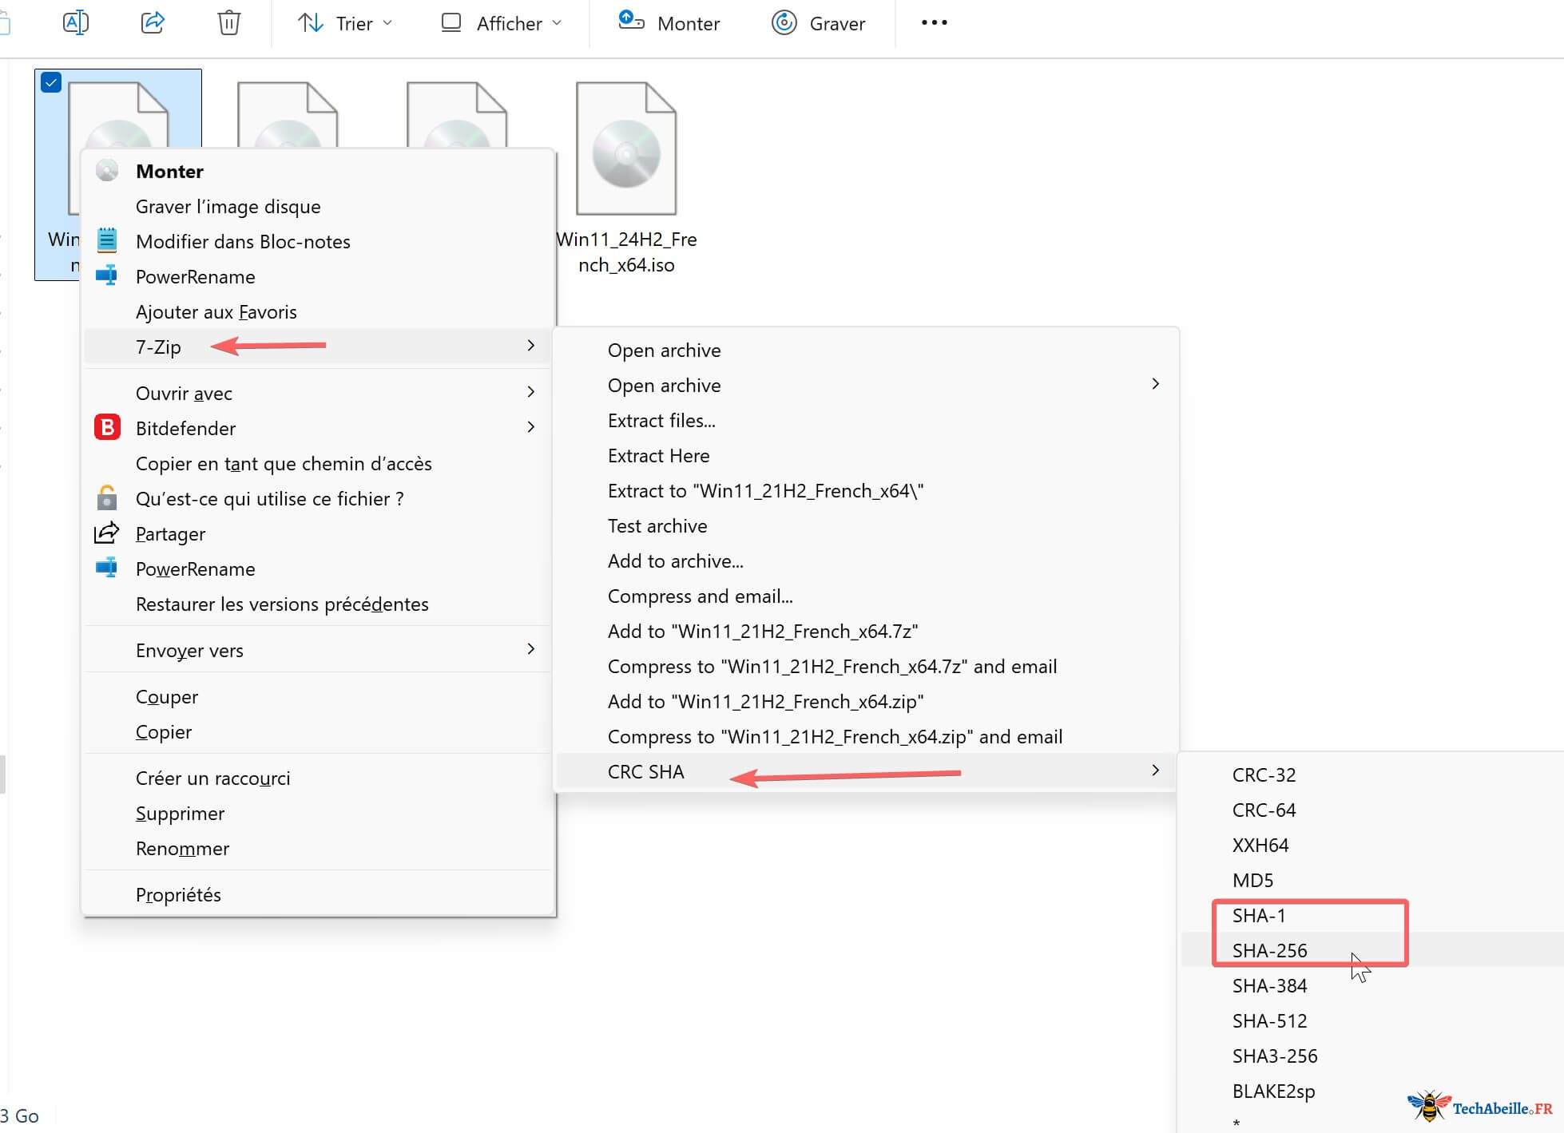Image resolution: width=1564 pixels, height=1133 pixels.
Task: Click the Rename icon in toolbar
Action: (75, 22)
